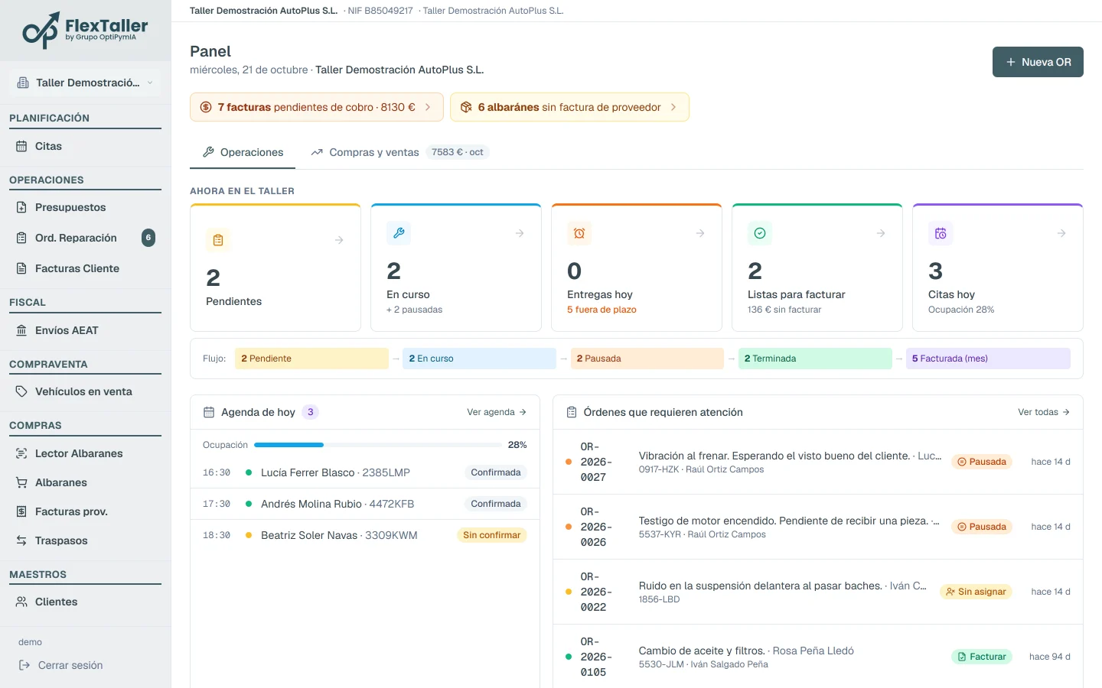Open the 16:30 Lucía Ferrer Blasco appointment
Screen dimensions: 1102x688
(365, 472)
